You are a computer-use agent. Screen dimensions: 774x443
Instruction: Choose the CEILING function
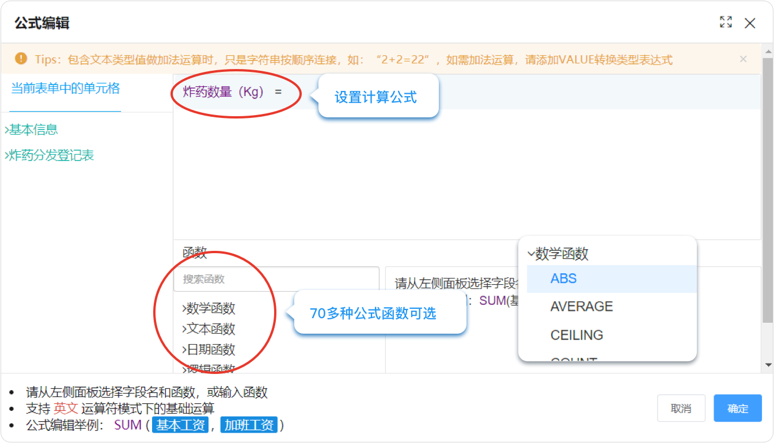tap(576, 335)
